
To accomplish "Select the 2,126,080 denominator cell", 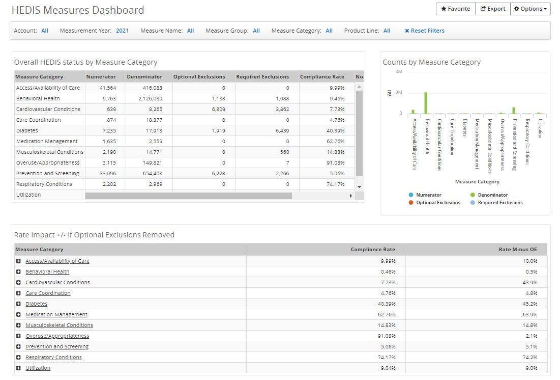I will (150, 98).
